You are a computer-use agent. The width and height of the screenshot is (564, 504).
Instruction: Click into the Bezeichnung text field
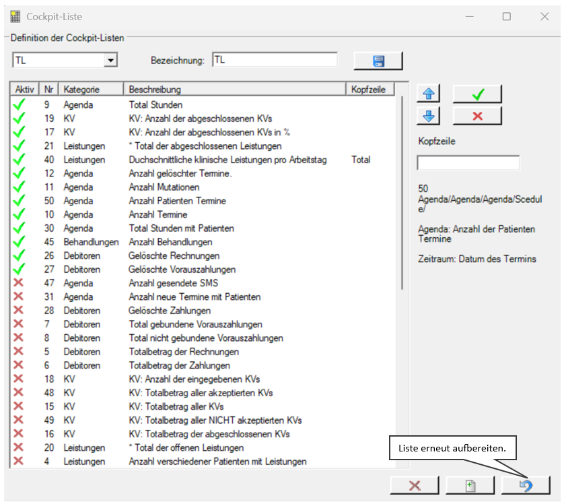tap(275, 60)
